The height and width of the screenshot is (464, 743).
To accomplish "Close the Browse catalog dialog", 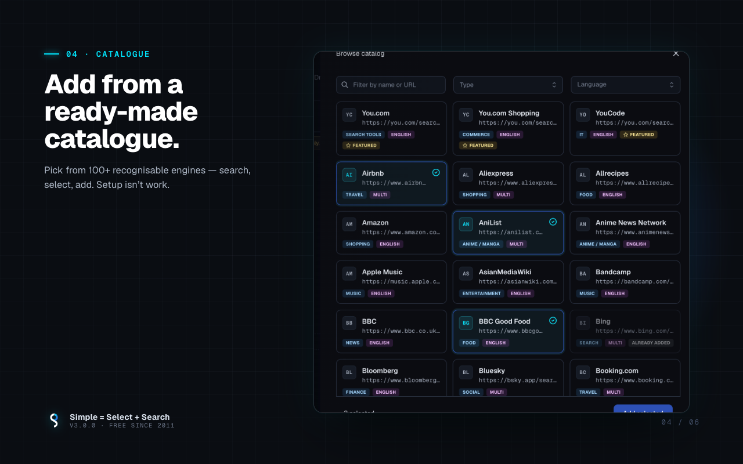I will click(676, 53).
